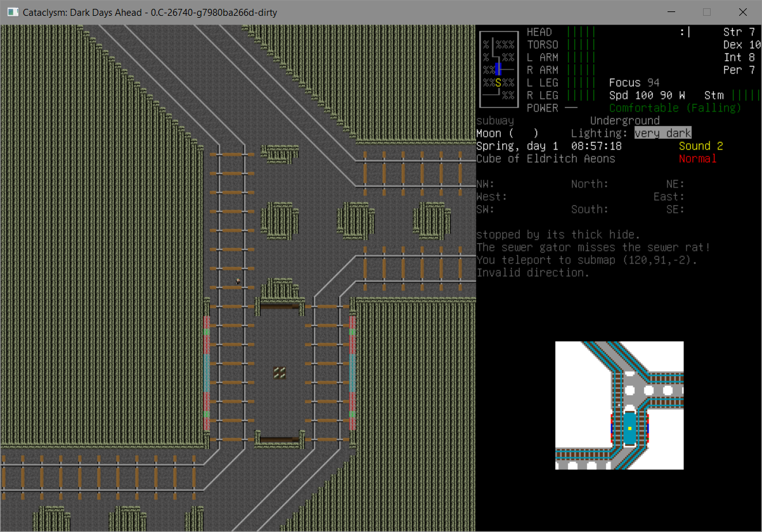The width and height of the screenshot is (762, 532).
Task: Click the 'Underground' label
Action: pos(624,120)
